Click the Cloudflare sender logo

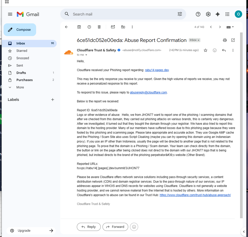tap(69, 52)
